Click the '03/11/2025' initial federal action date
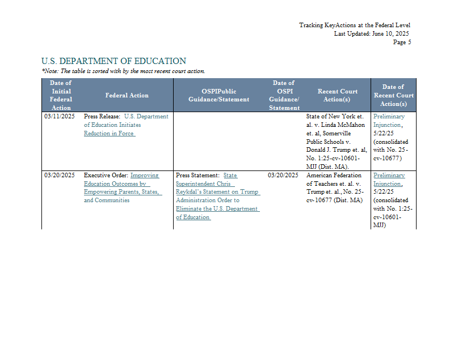This screenshot has height=350, width=454. 60,117
